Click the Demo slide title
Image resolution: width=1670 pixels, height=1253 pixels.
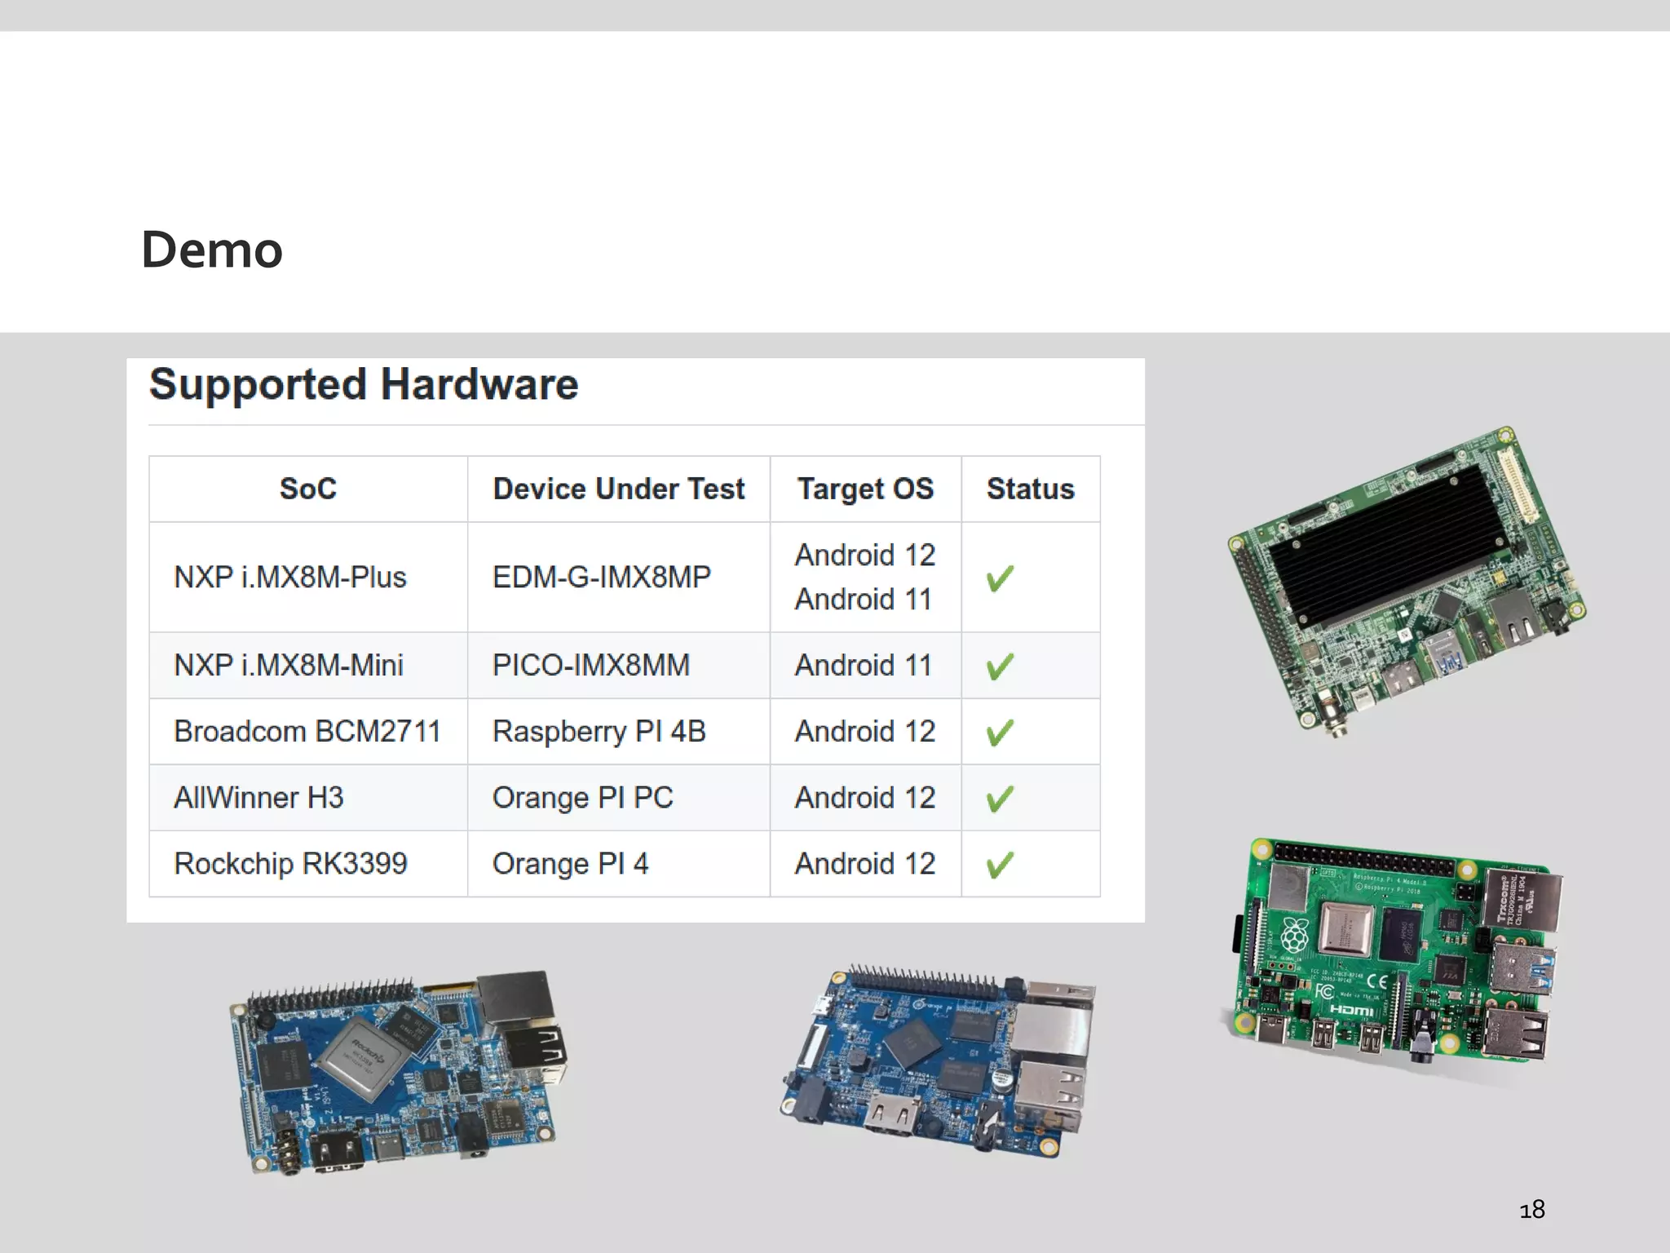coord(212,250)
